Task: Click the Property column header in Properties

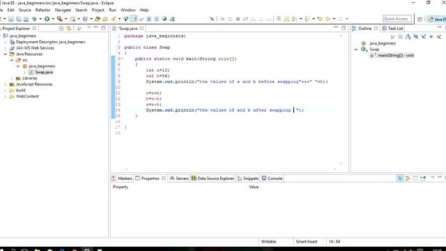Action: [x=121, y=187]
